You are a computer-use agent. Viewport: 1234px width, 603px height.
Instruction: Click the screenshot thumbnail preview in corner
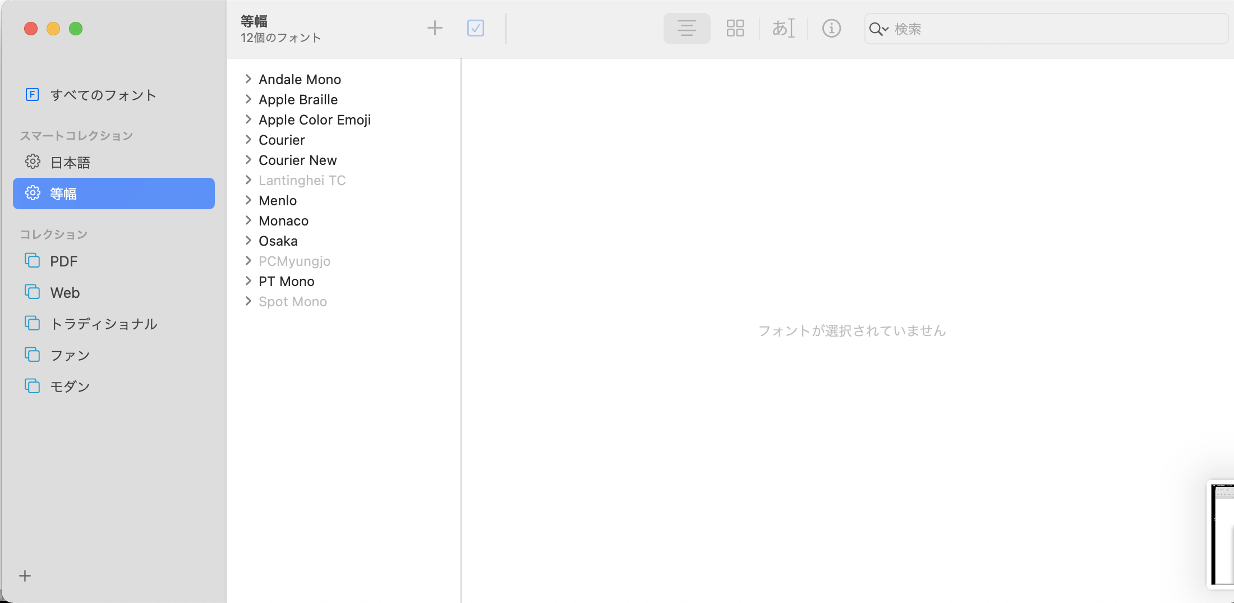coord(1222,534)
